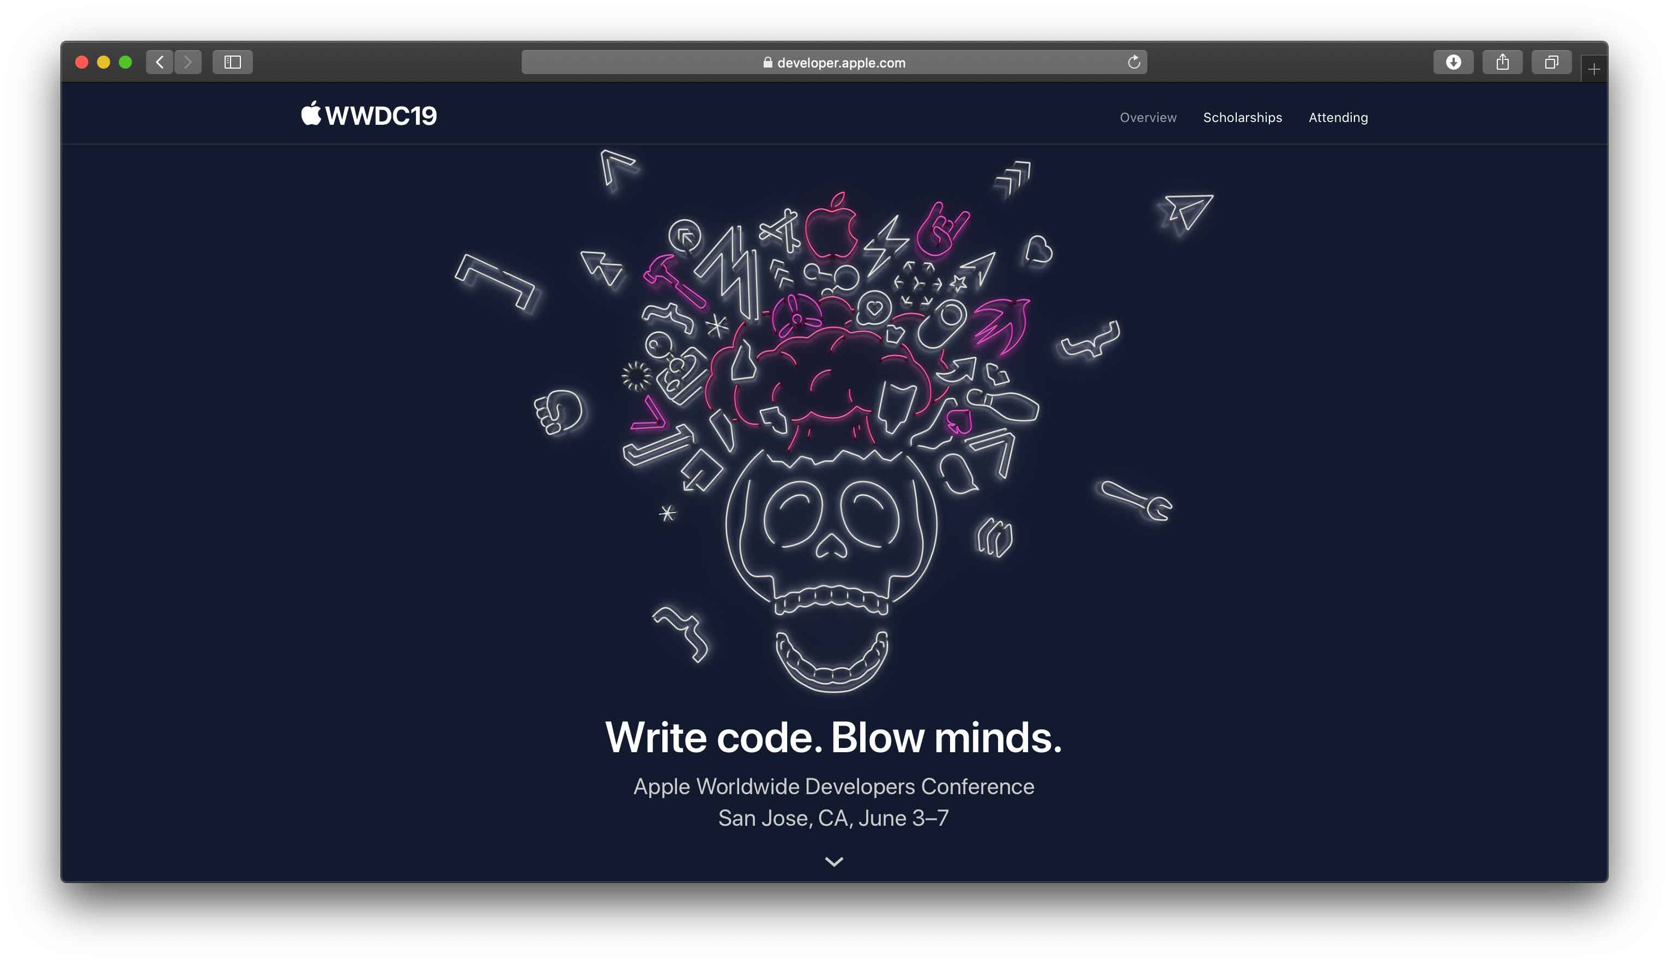The image size is (1669, 963).
Task: Open the downloads icon in toolbar
Action: pos(1453,62)
